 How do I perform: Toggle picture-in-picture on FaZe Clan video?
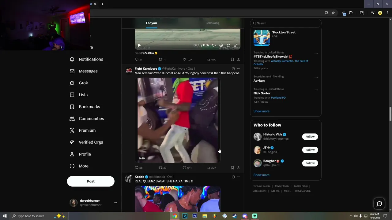[x=228, y=45]
